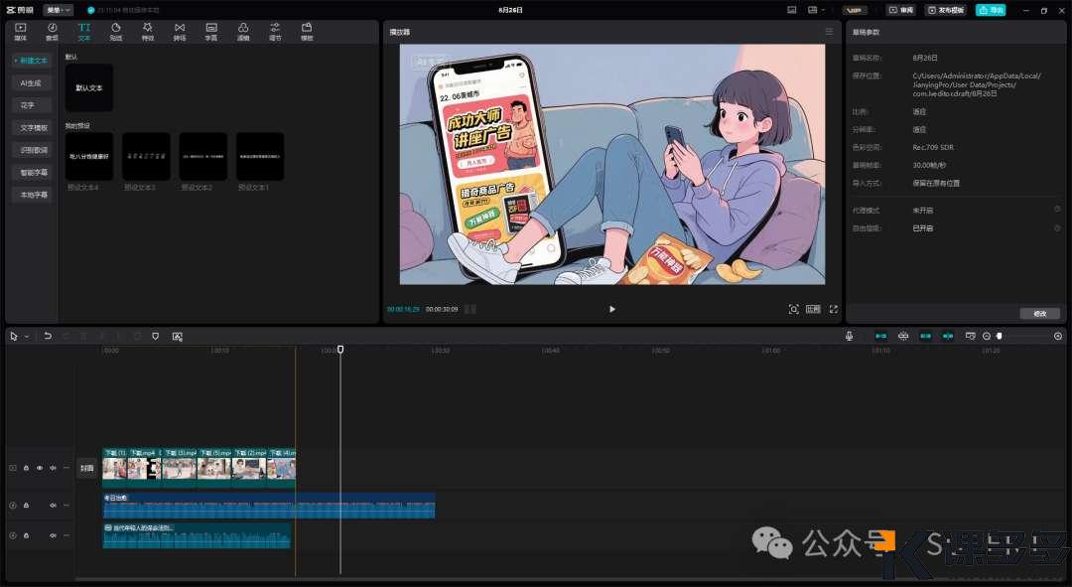Click the undo arrow in timeline toolbar
This screenshot has height=587, width=1072.
(x=48, y=337)
